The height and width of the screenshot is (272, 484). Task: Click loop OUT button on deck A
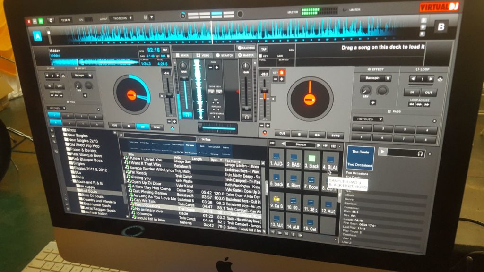(x=59, y=86)
